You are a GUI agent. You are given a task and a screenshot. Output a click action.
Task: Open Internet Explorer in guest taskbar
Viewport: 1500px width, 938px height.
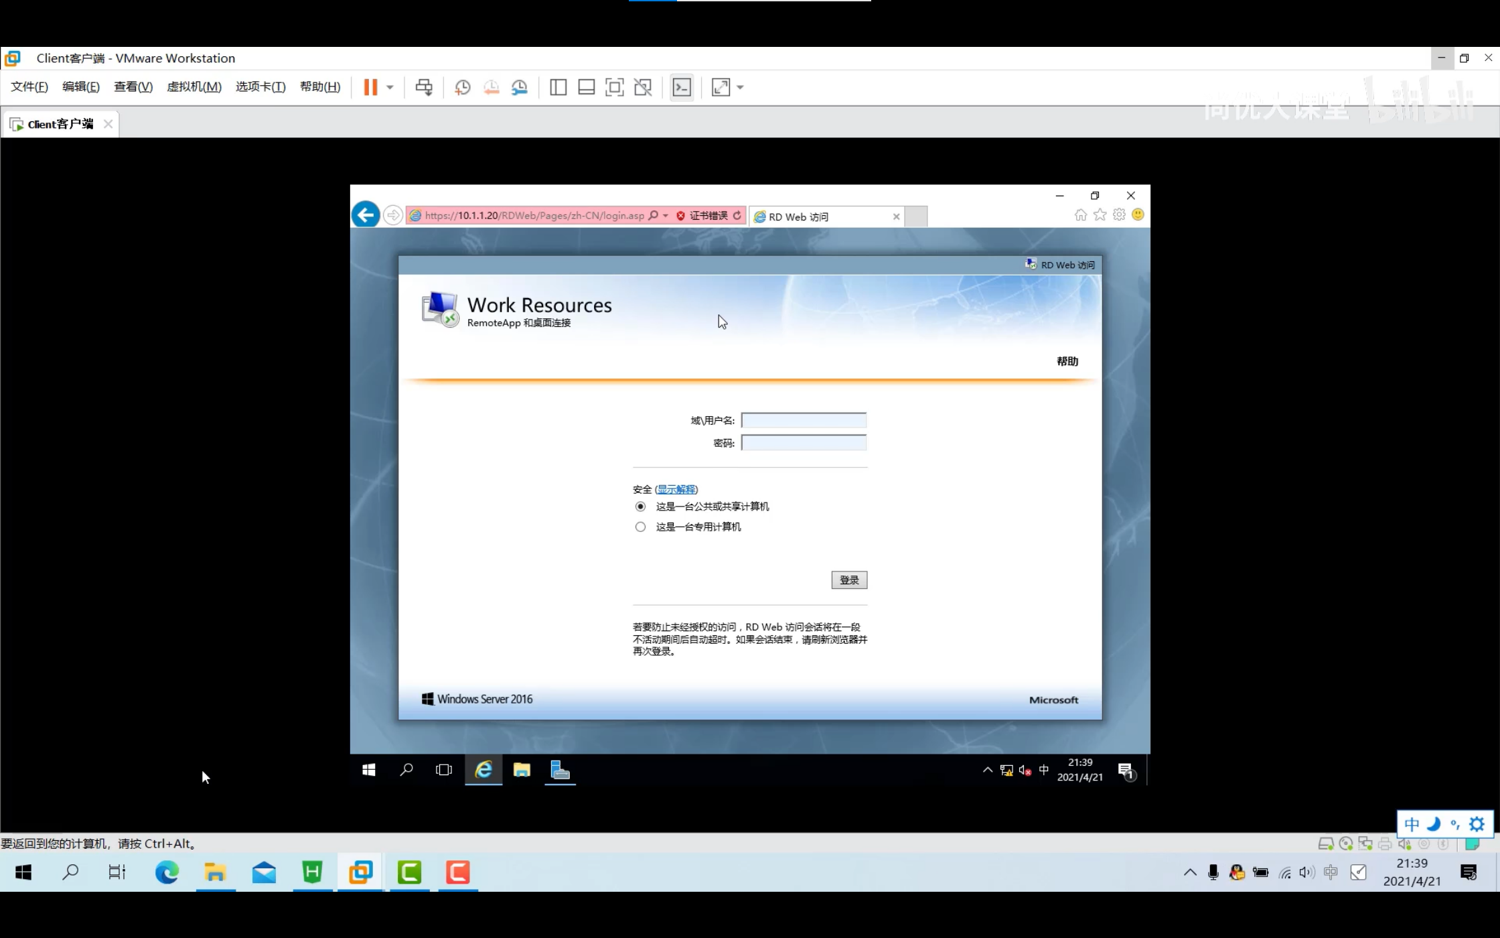click(483, 770)
